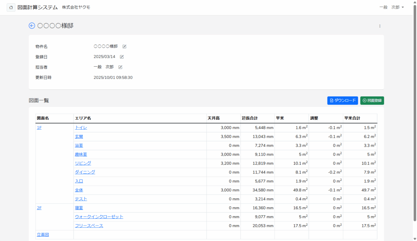Open the 立面図 drawing link

point(43,234)
